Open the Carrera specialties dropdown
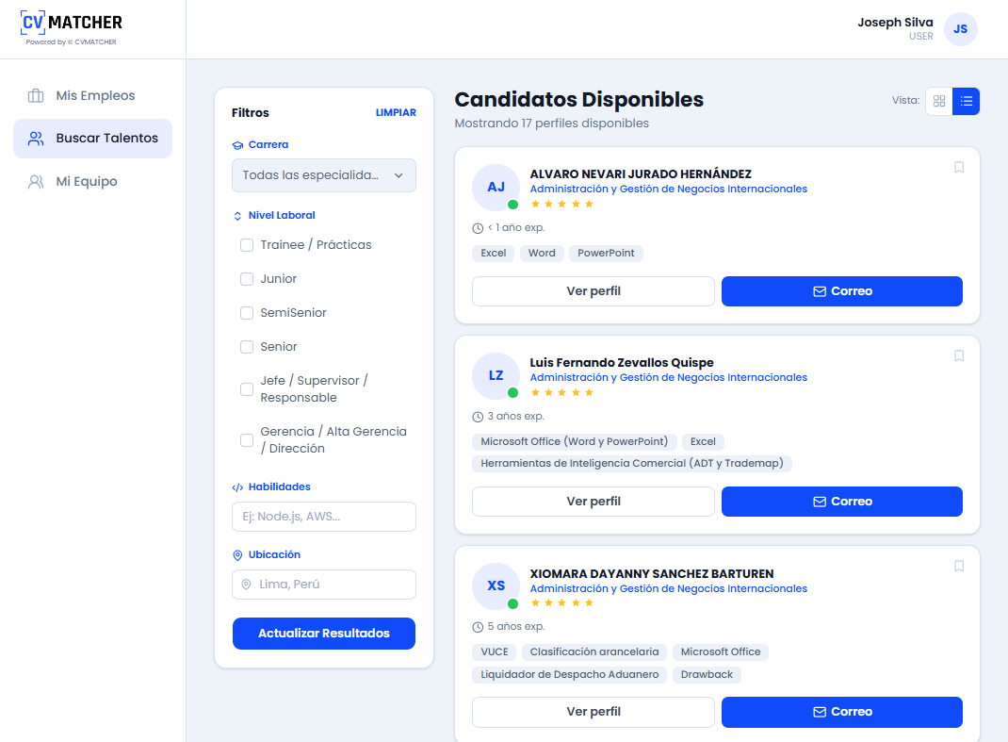The height and width of the screenshot is (742, 1008). click(x=324, y=175)
